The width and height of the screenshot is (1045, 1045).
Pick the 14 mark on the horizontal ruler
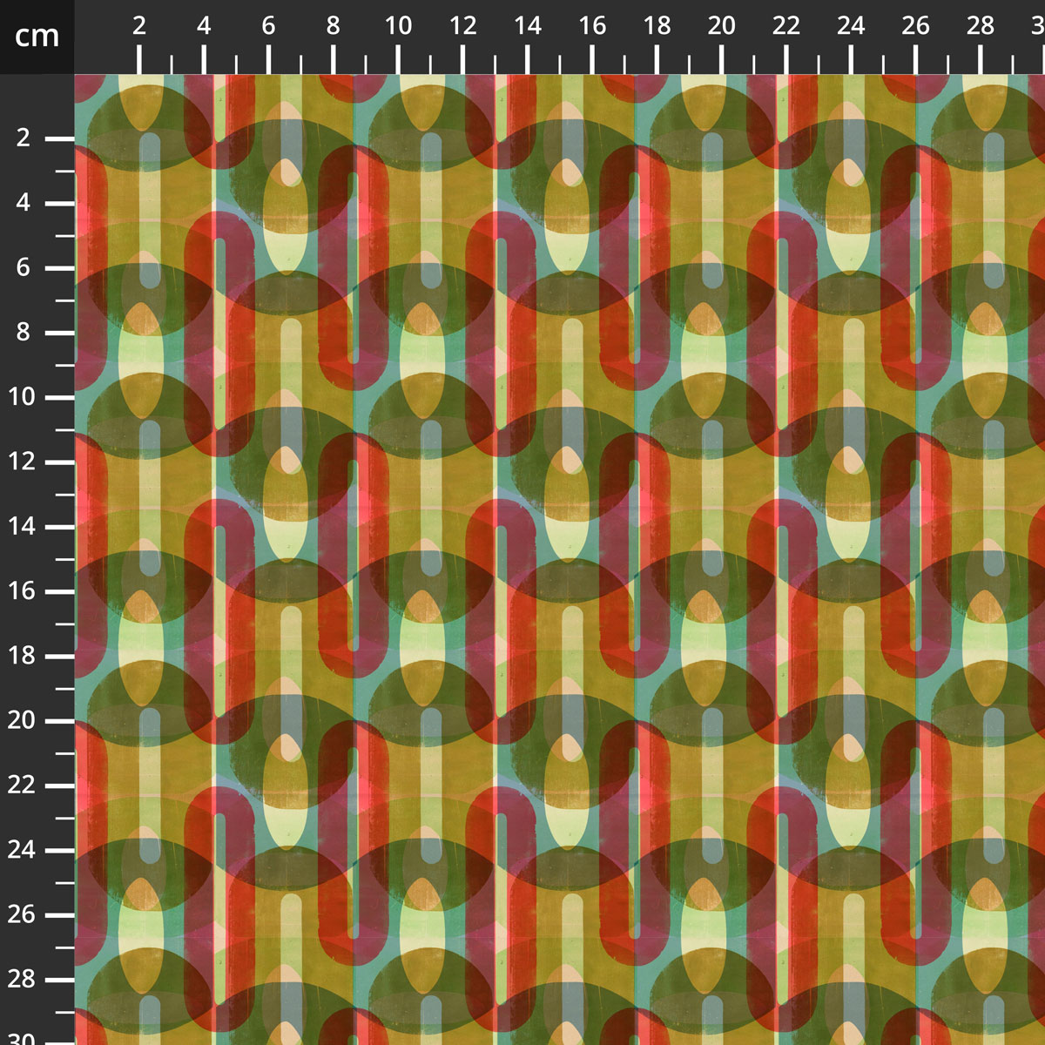[527, 26]
